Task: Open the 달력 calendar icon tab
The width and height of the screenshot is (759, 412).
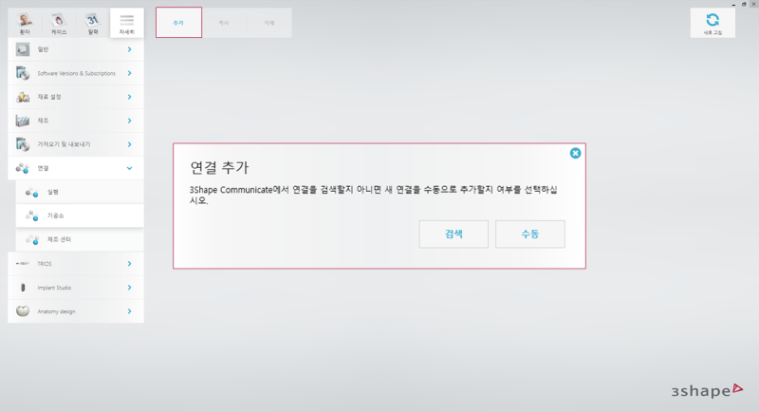Action: pos(93,23)
